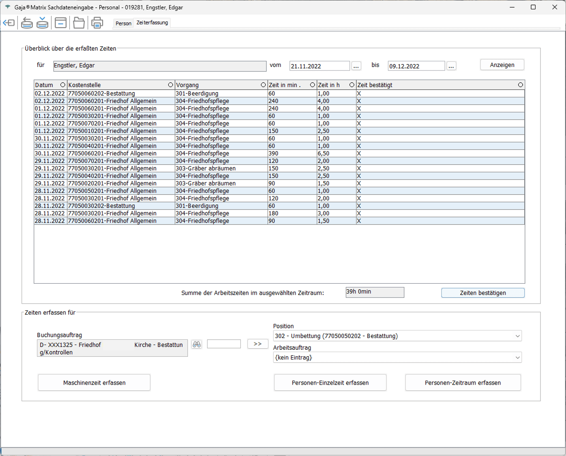
Task: Open the folder icon in toolbar
Action: point(79,23)
